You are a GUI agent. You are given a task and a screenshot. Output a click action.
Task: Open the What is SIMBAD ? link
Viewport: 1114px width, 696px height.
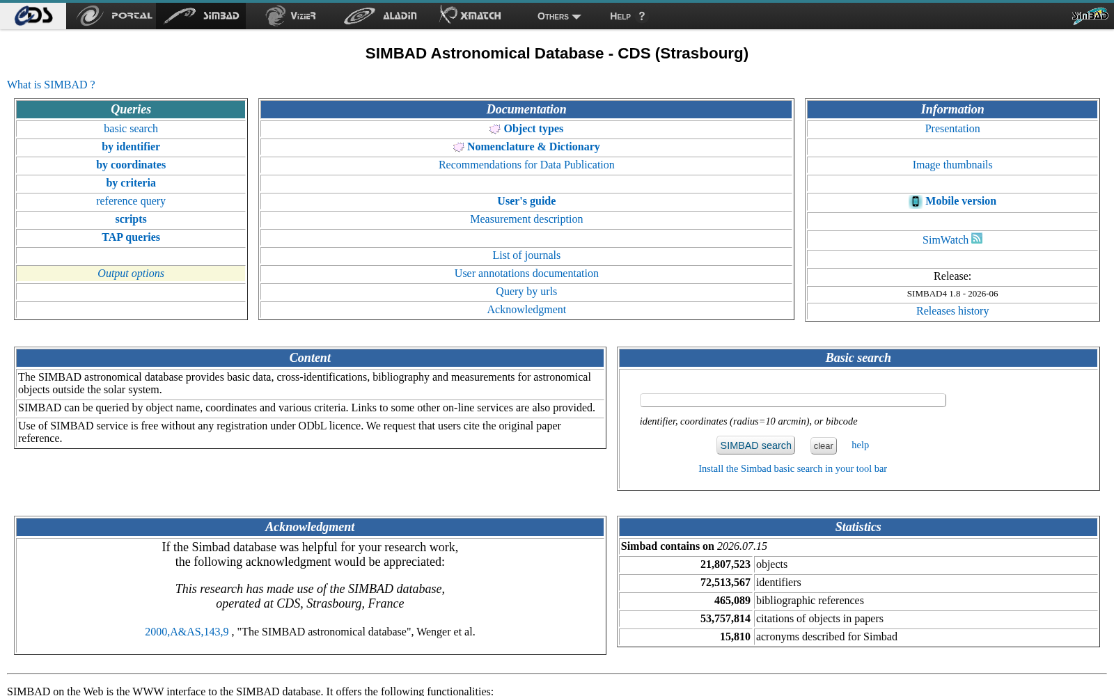51,85
